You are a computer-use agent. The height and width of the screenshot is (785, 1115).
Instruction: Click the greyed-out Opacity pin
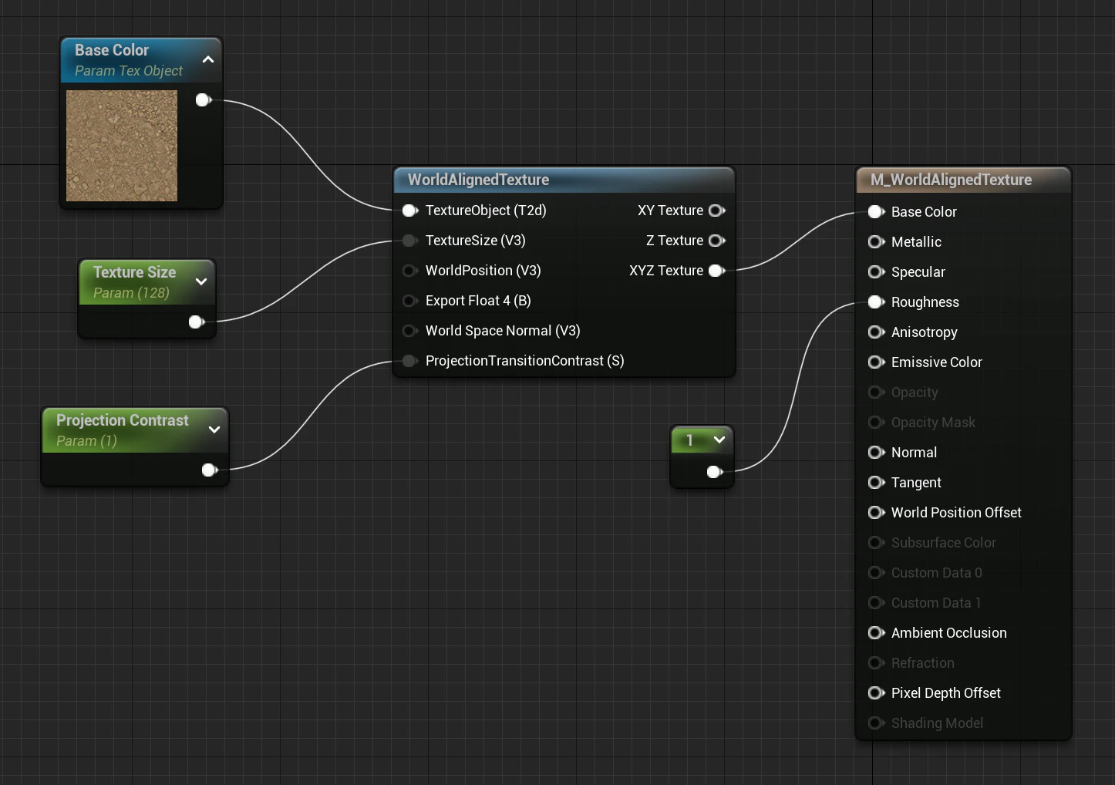876,392
